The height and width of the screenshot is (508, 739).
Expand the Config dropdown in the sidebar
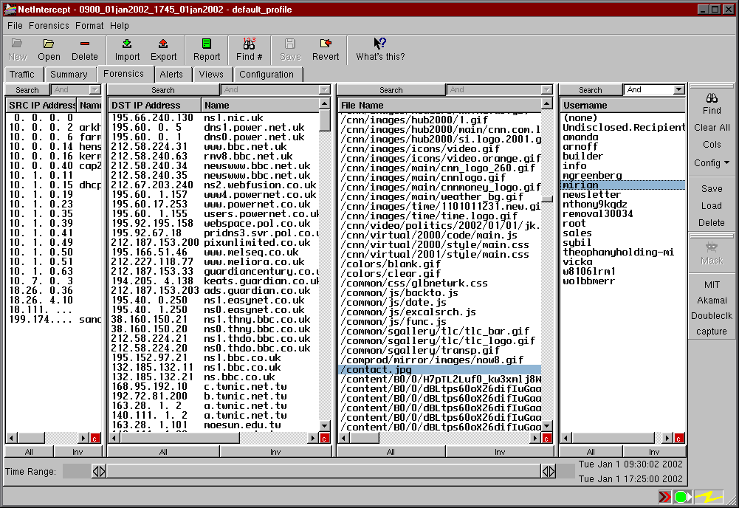[712, 162]
